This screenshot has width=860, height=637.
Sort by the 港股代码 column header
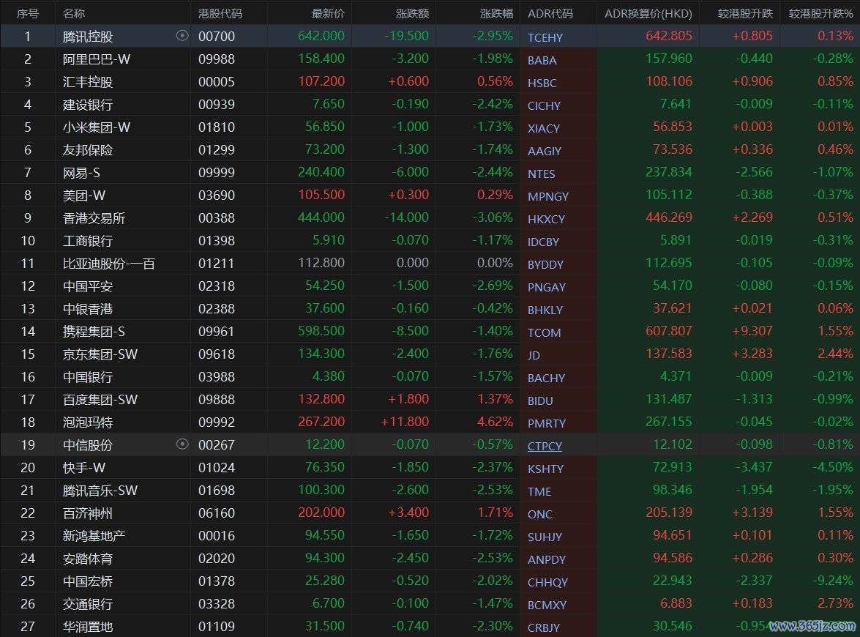tap(220, 13)
